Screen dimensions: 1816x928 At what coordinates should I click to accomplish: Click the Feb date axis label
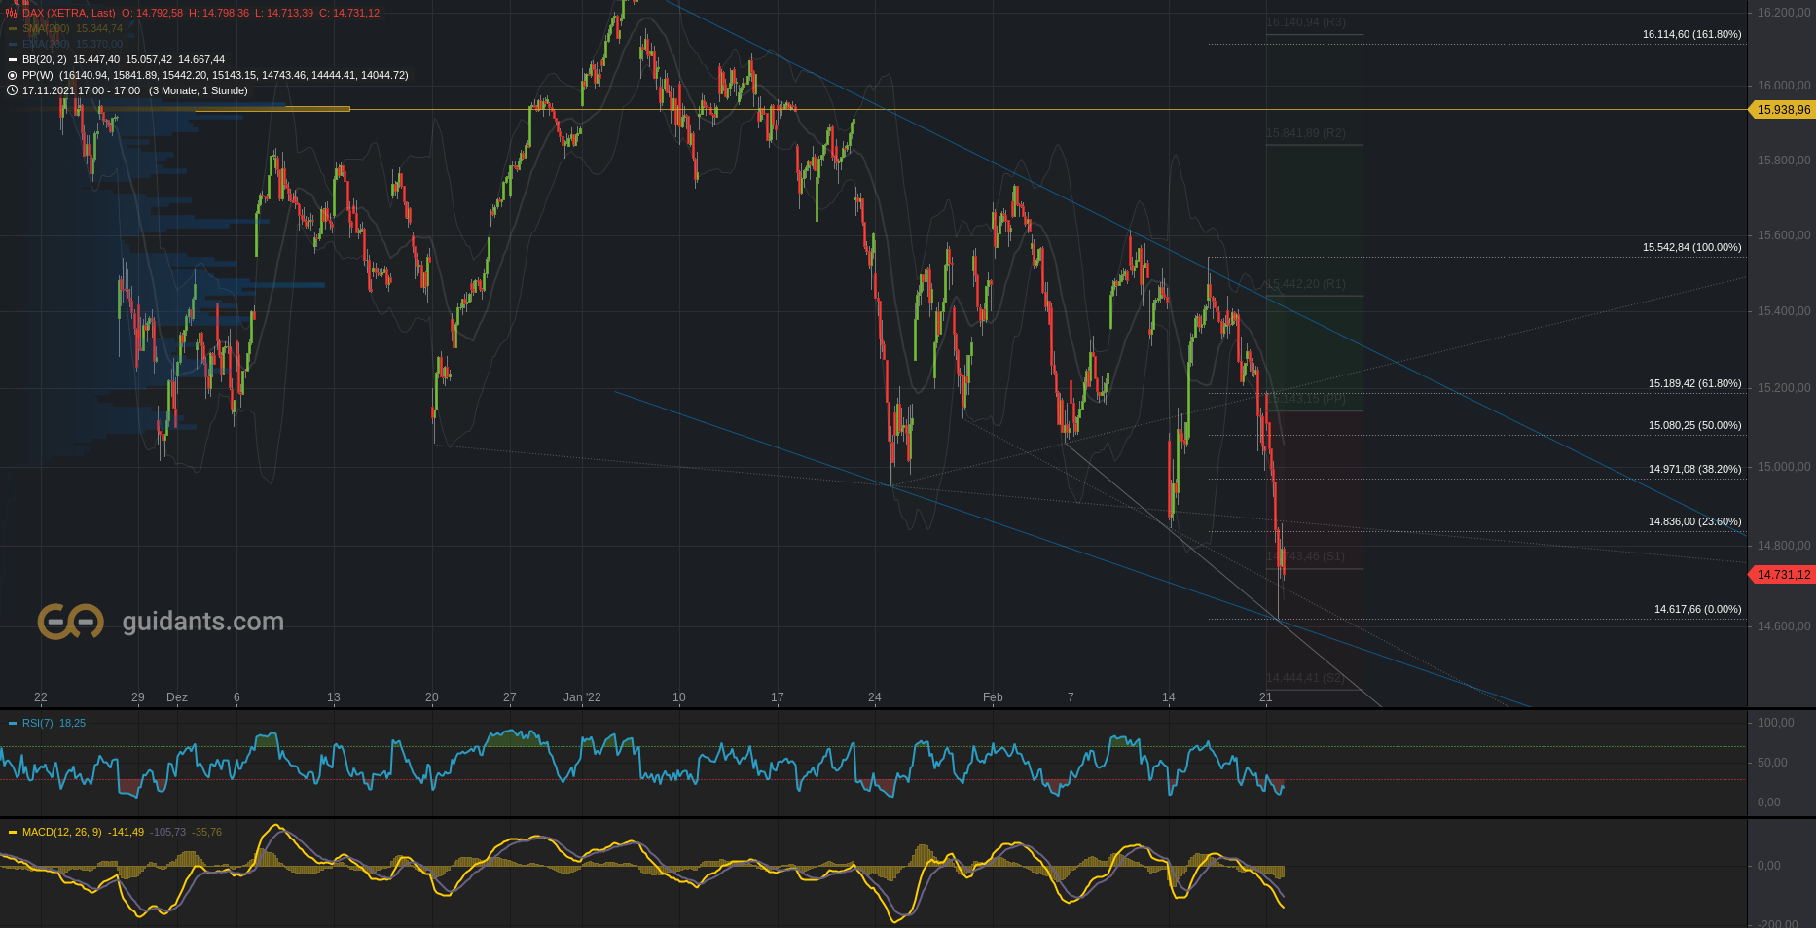993,697
